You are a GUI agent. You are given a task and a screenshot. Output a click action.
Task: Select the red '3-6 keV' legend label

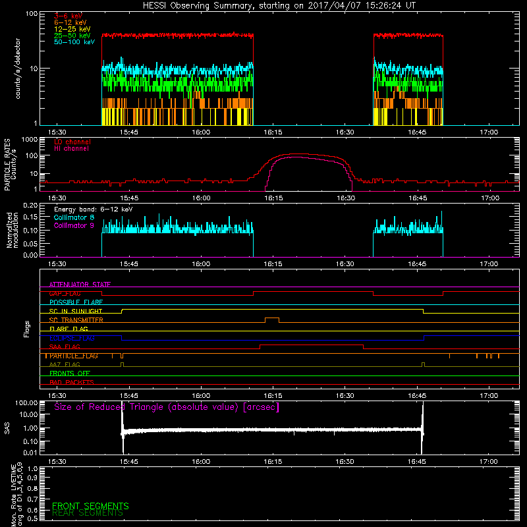point(68,16)
